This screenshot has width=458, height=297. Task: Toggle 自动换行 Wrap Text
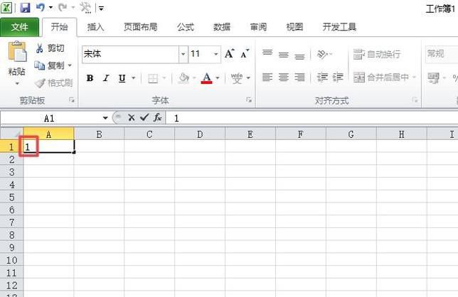[x=377, y=54]
